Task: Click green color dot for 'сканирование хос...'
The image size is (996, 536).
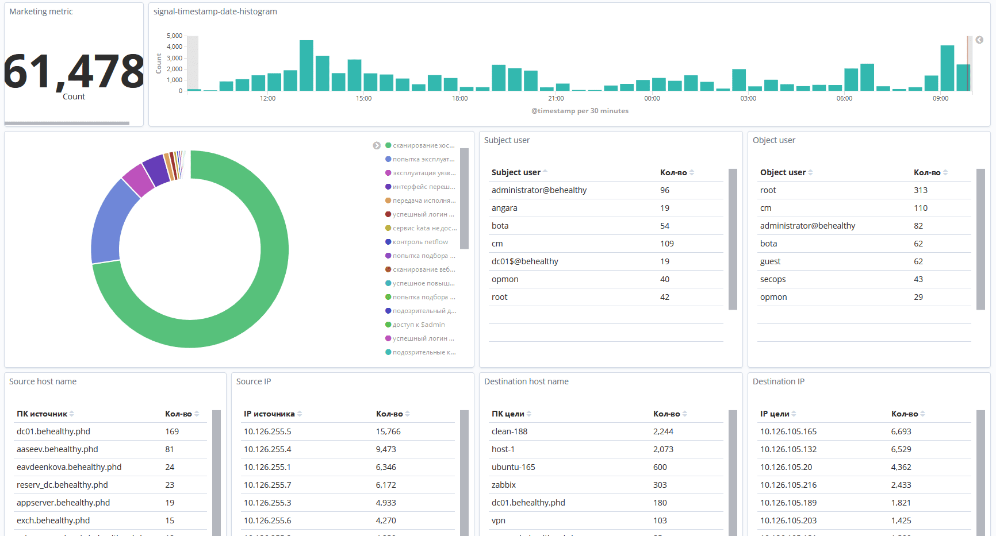Action: (x=388, y=145)
